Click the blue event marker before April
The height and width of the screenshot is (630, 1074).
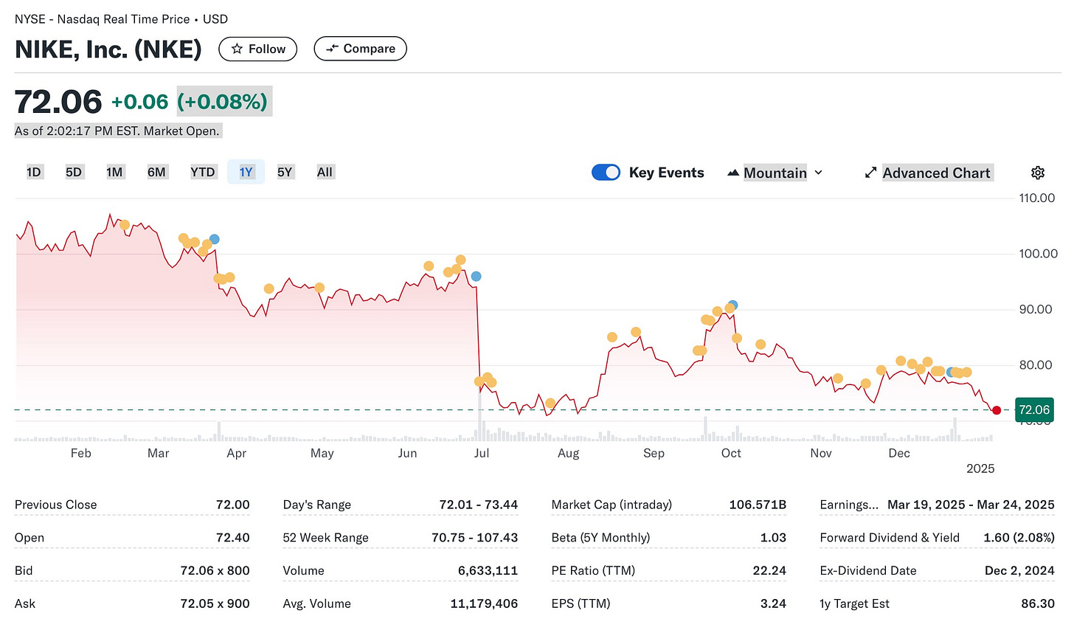click(214, 239)
